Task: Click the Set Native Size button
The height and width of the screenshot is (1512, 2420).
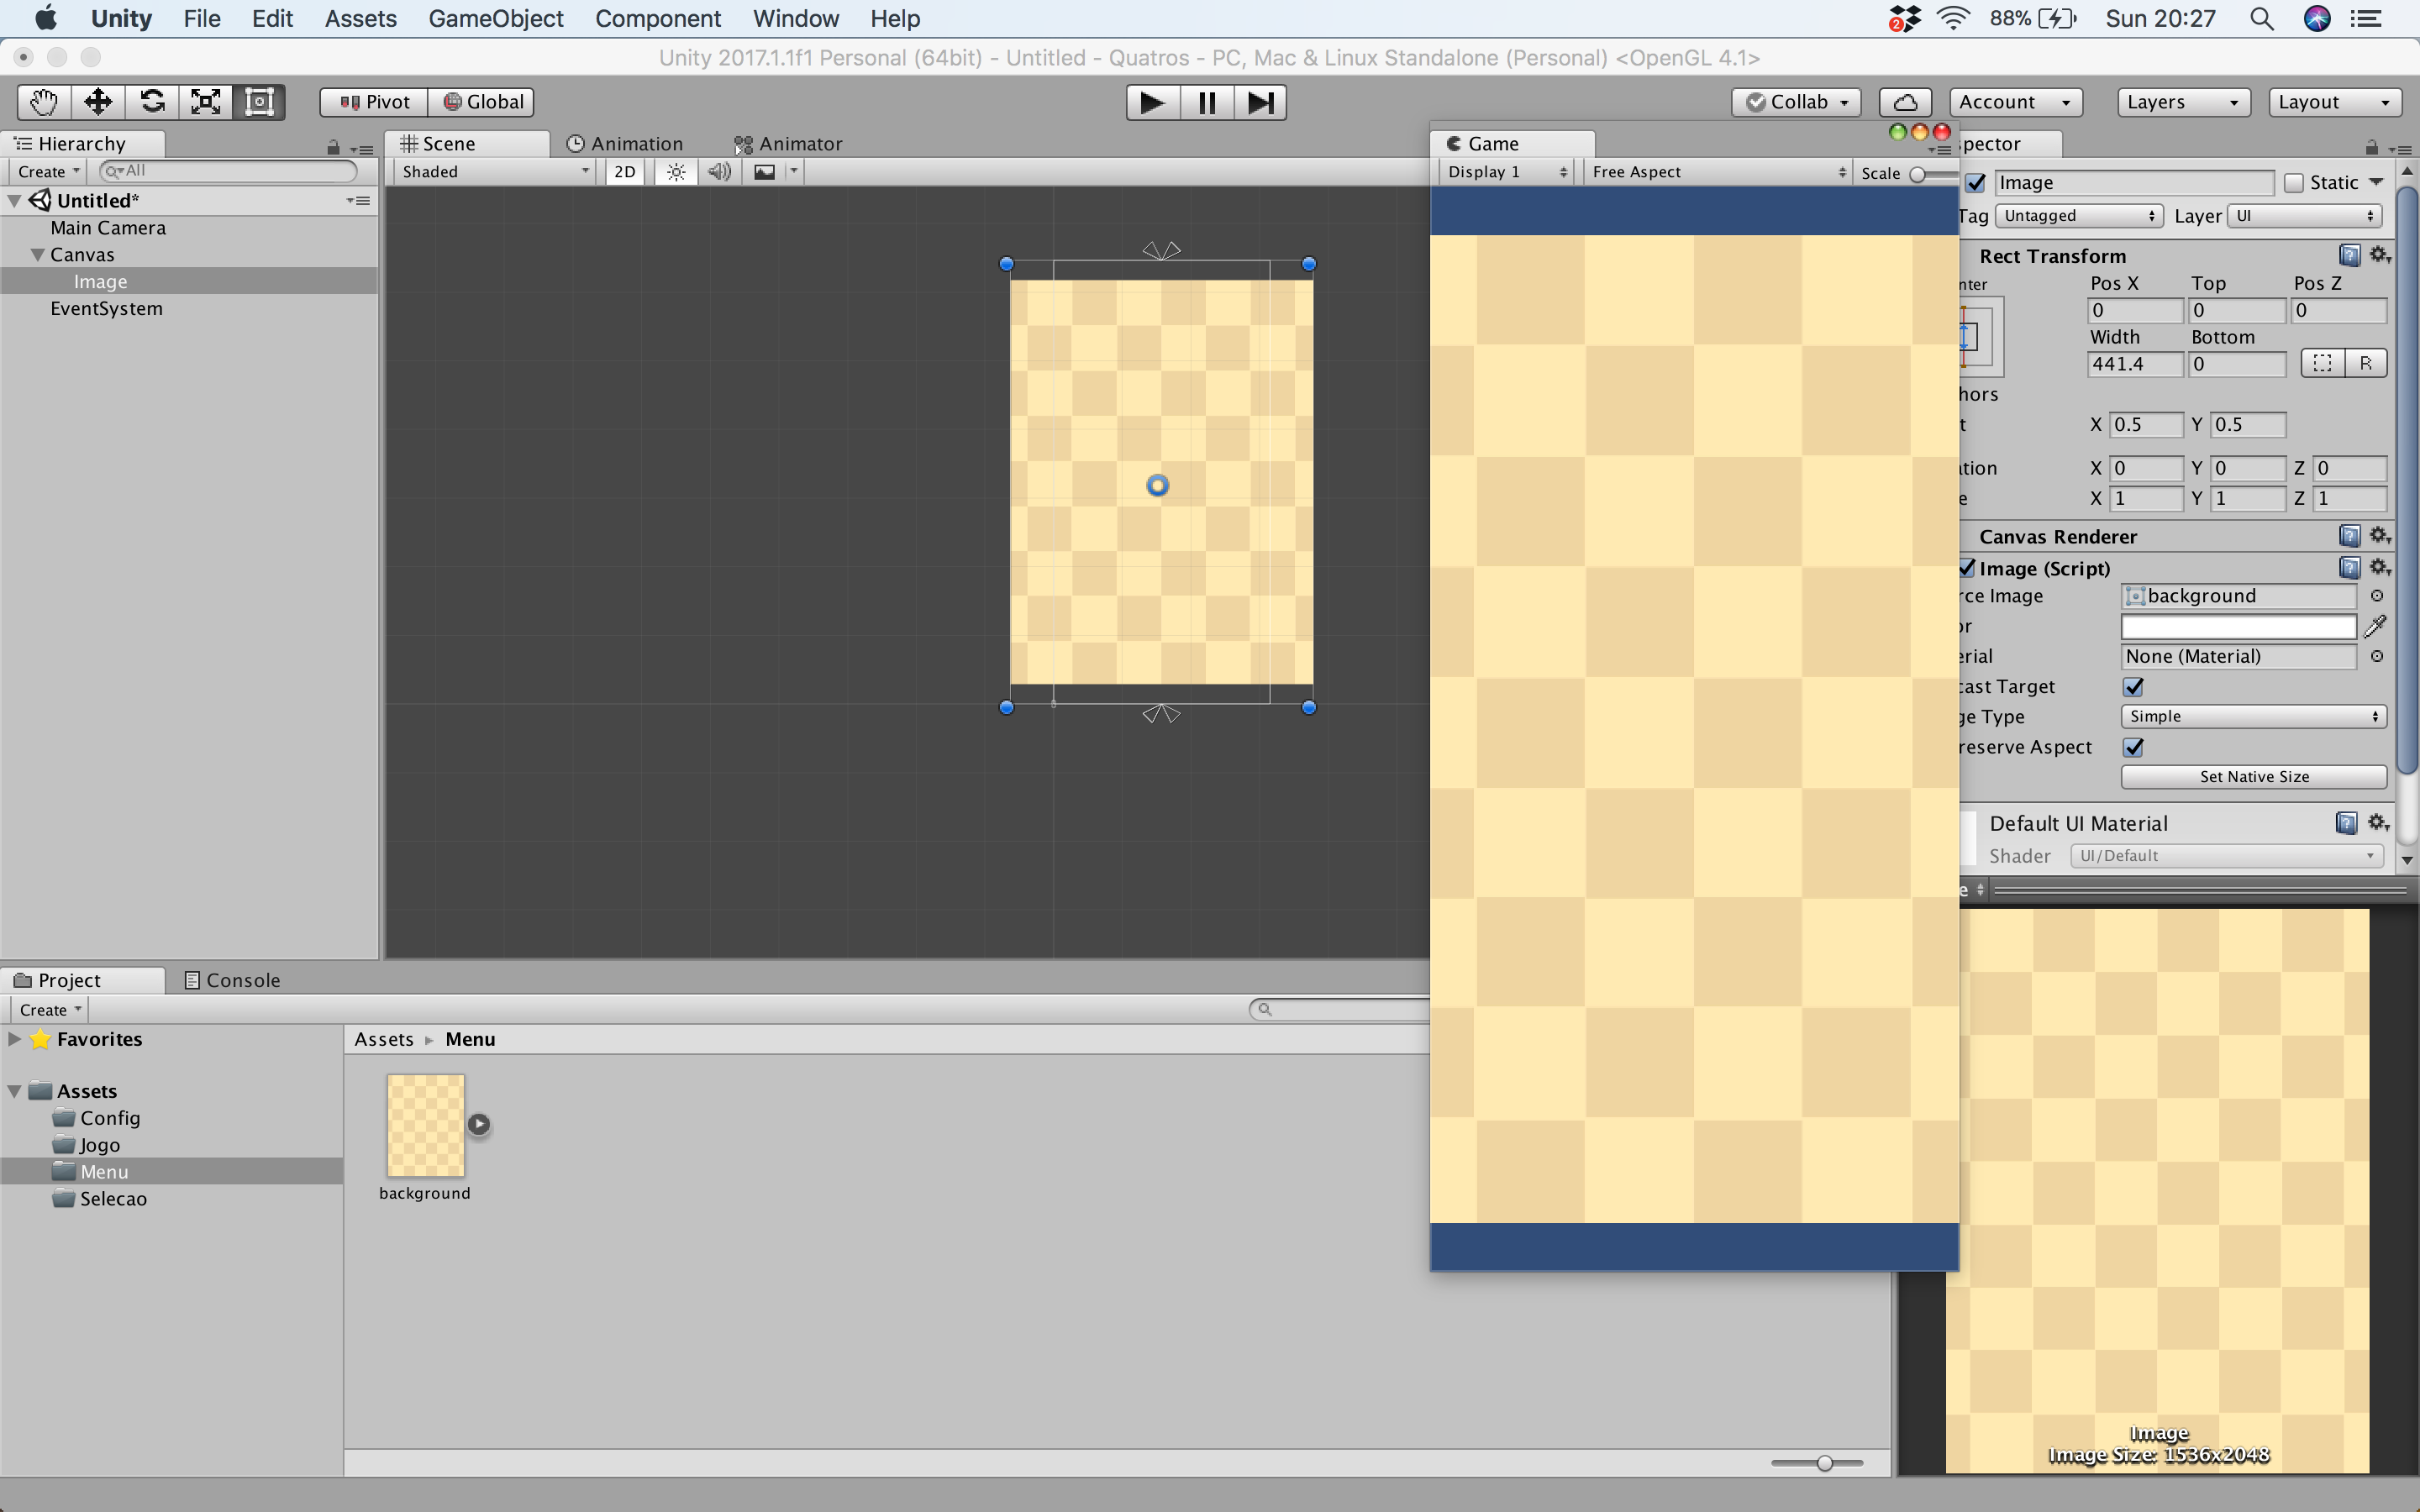Action: point(2253,777)
